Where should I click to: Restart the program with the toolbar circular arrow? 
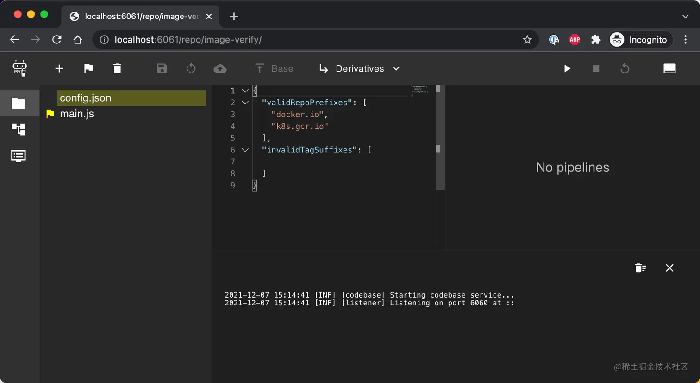click(625, 68)
